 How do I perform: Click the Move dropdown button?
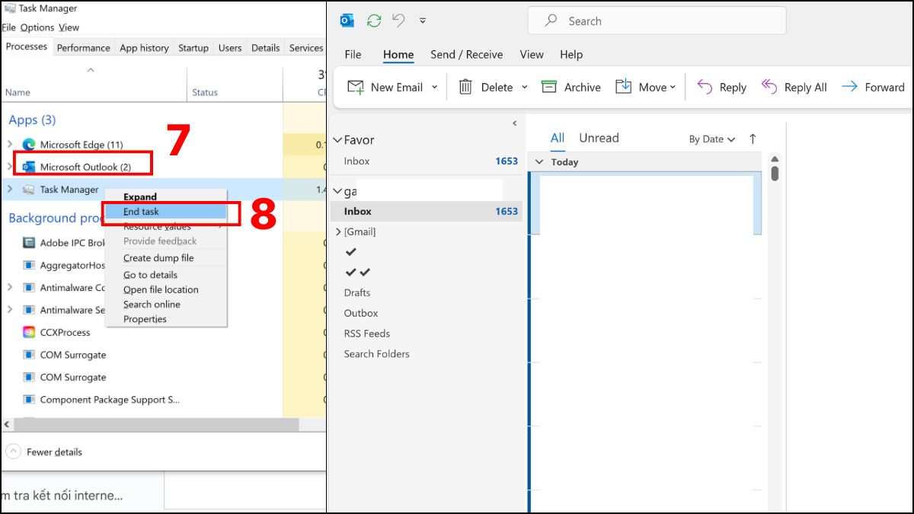click(646, 88)
